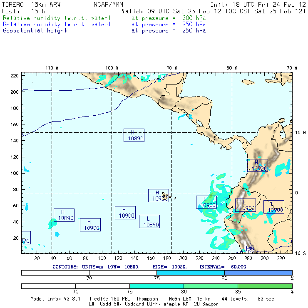
Task: Select the H 10890 marker near 110 W
Action: click(x=64, y=215)
